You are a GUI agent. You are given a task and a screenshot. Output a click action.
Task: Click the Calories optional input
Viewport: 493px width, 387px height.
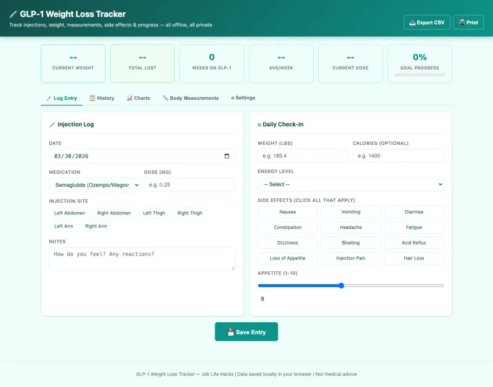pos(398,156)
